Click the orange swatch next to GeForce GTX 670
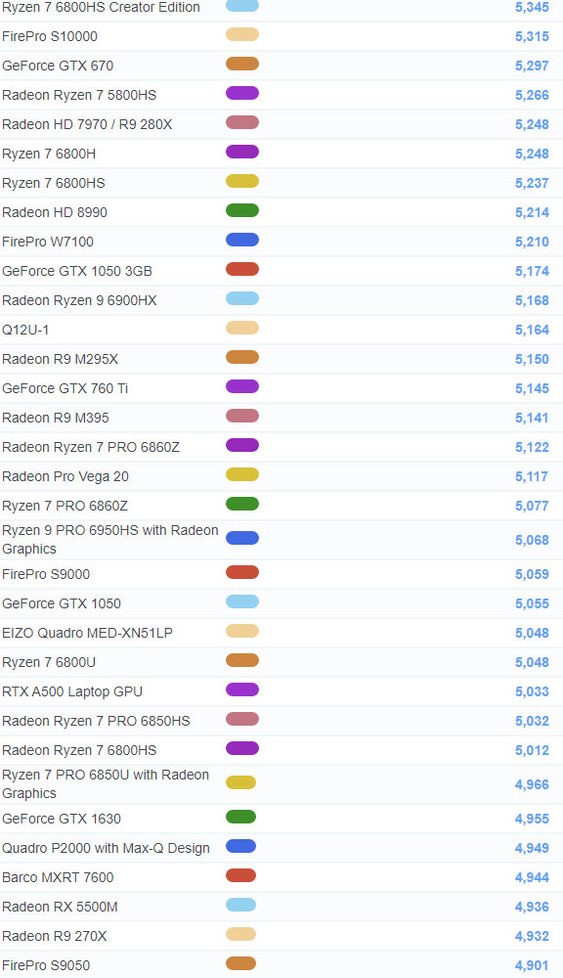Screen dimensions: 563x978 click(241, 64)
